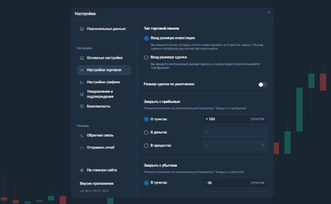Click the На главную сайта globe icon
This screenshot has height=204, width=331.
82,170
